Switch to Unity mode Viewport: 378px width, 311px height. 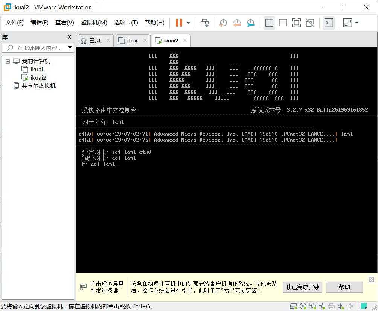click(310, 23)
